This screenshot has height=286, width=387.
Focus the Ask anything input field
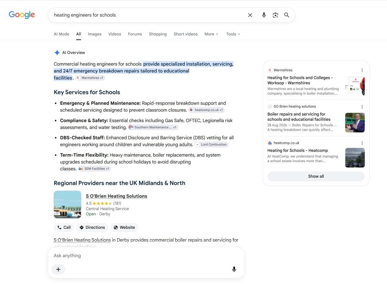click(x=146, y=256)
